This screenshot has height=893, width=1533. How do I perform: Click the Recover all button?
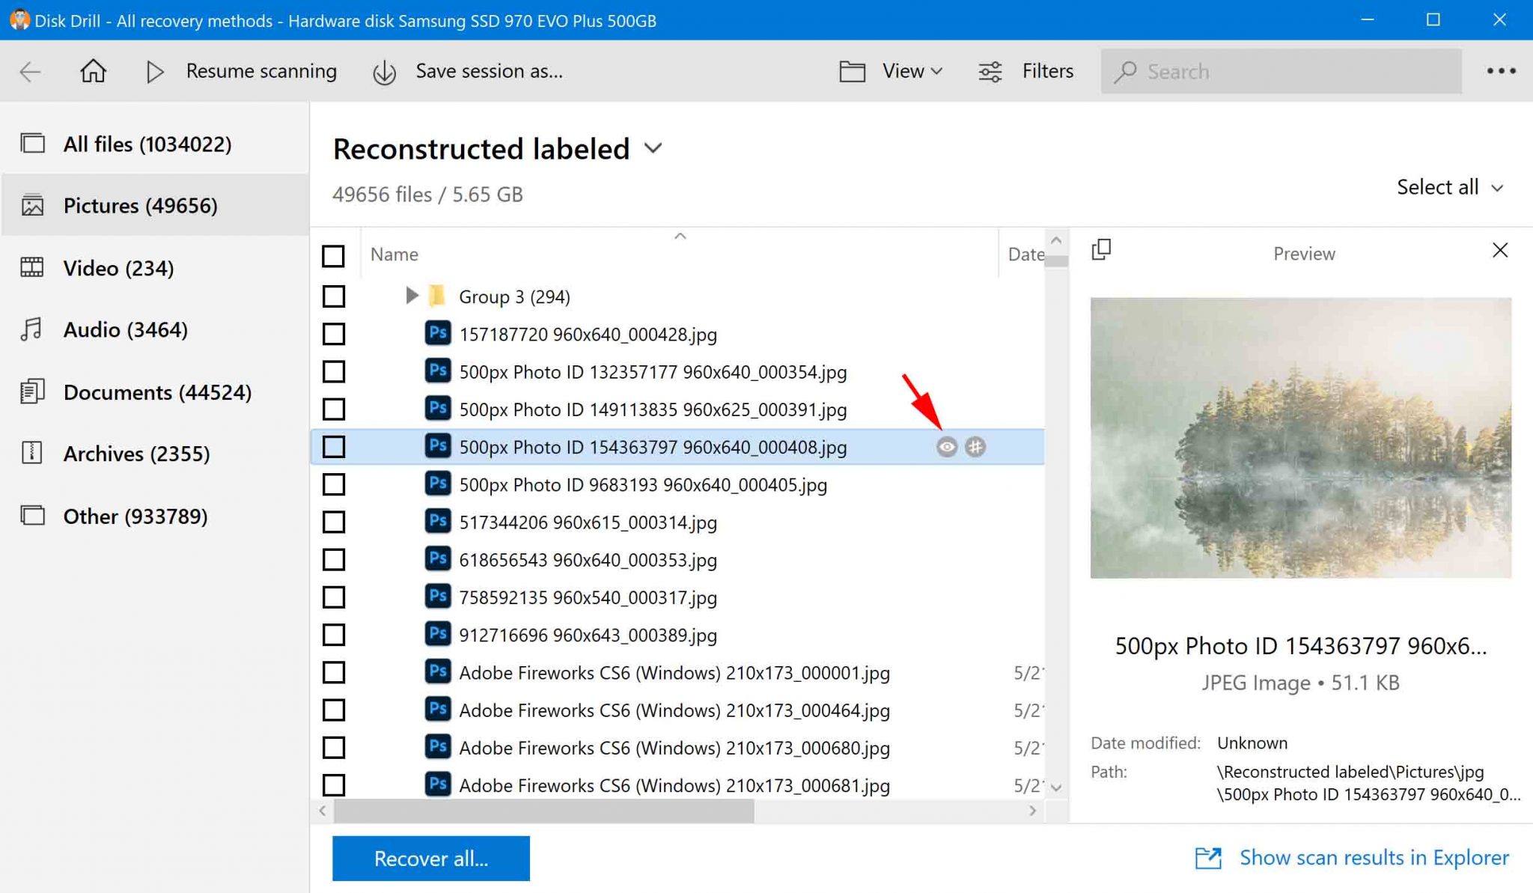tap(430, 858)
